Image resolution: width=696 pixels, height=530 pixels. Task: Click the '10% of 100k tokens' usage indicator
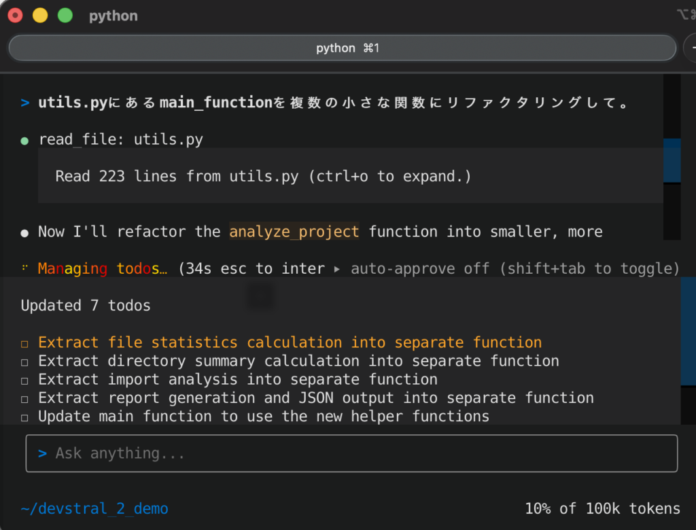[x=602, y=508]
